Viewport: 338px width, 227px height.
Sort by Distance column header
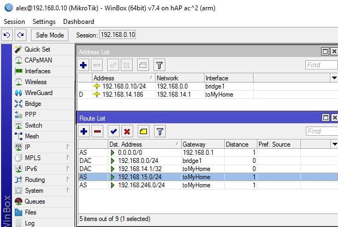point(241,144)
